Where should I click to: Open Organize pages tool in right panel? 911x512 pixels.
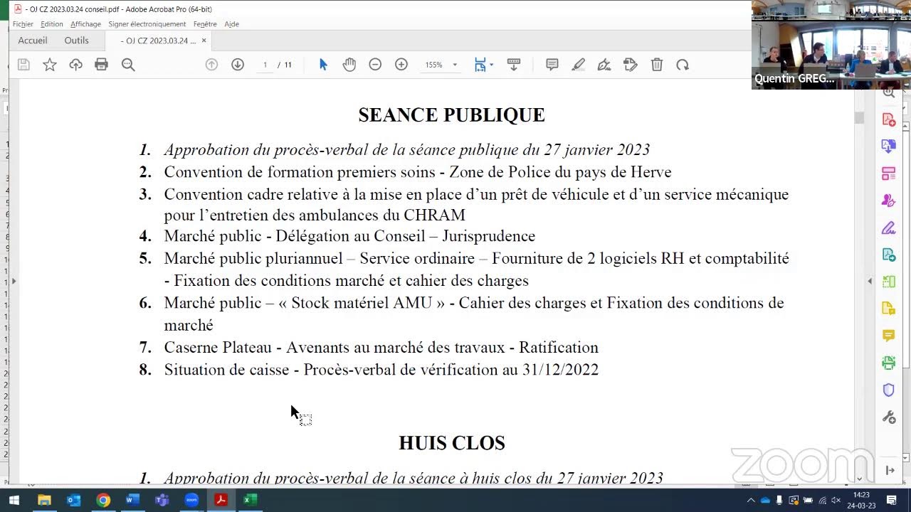pos(888,174)
